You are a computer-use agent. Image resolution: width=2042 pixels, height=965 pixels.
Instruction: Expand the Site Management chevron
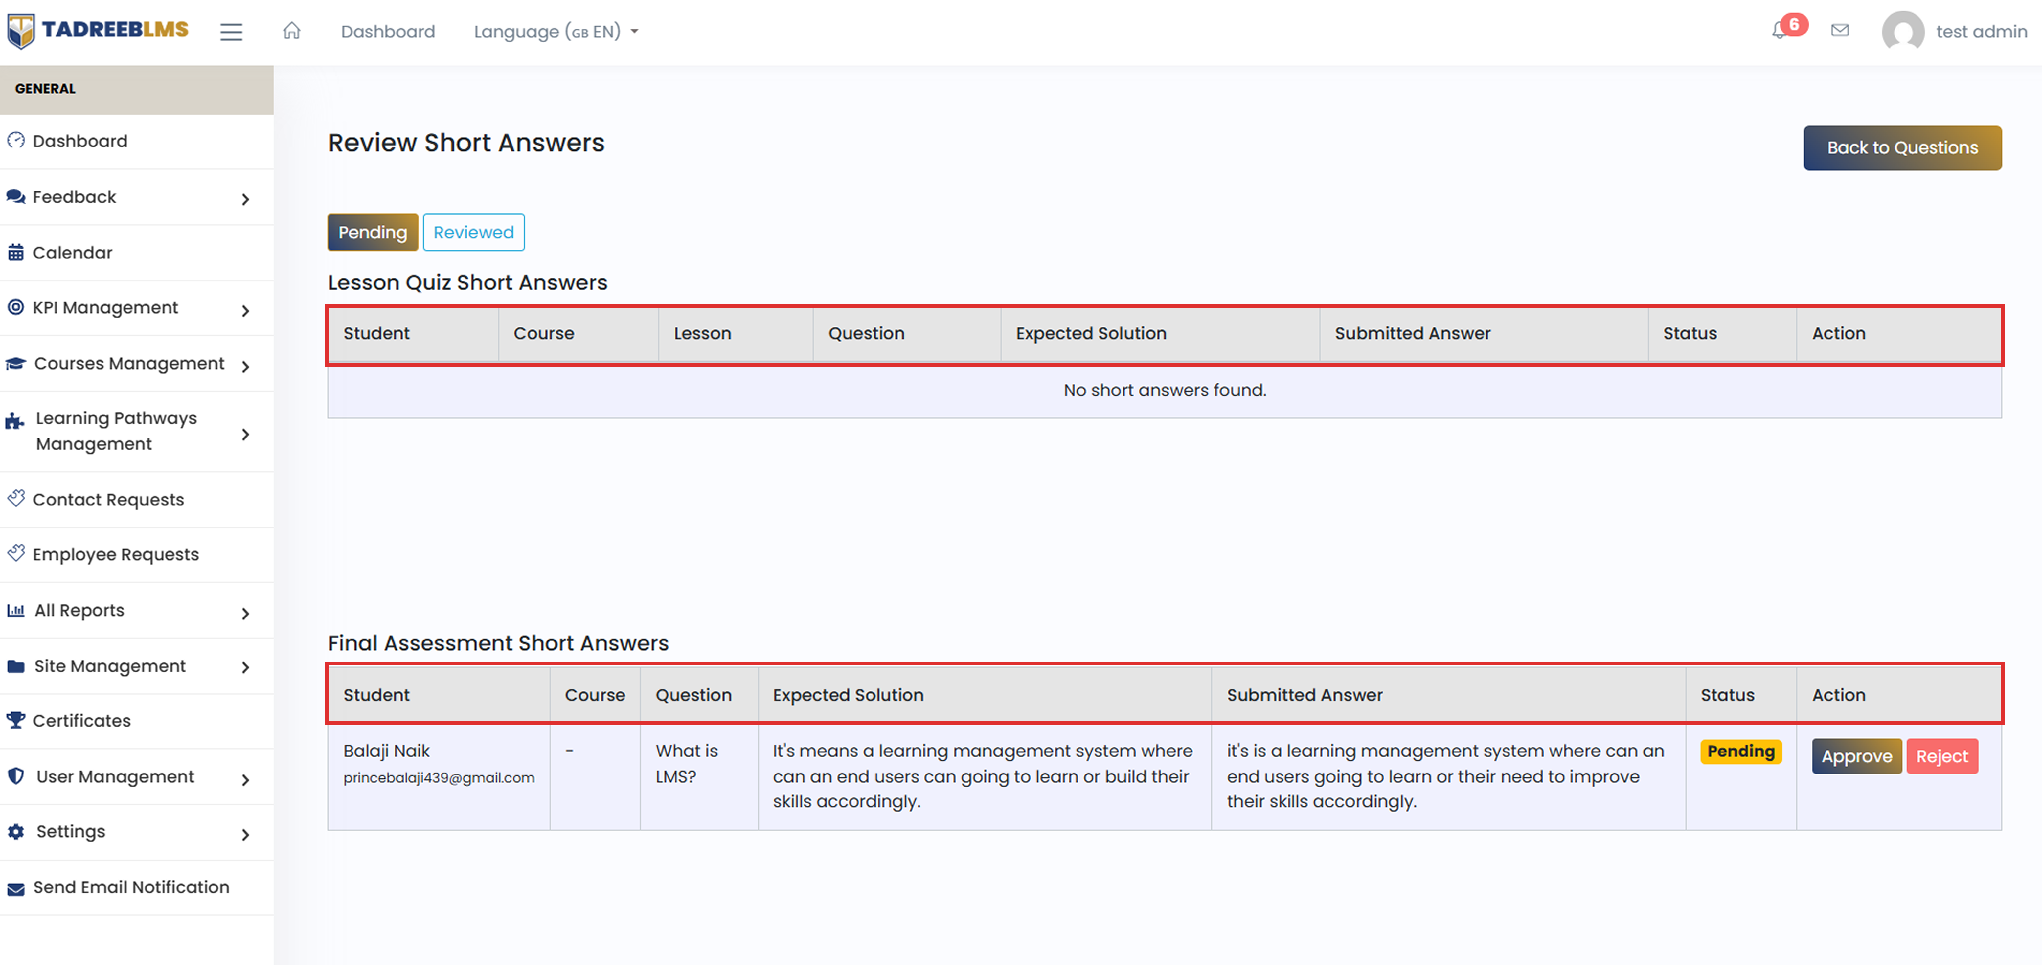click(246, 667)
